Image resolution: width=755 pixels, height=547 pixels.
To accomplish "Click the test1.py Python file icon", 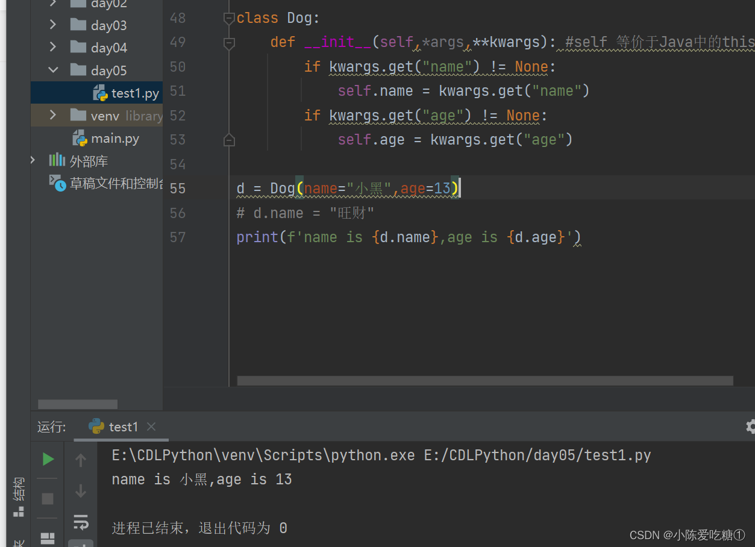I will [100, 93].
